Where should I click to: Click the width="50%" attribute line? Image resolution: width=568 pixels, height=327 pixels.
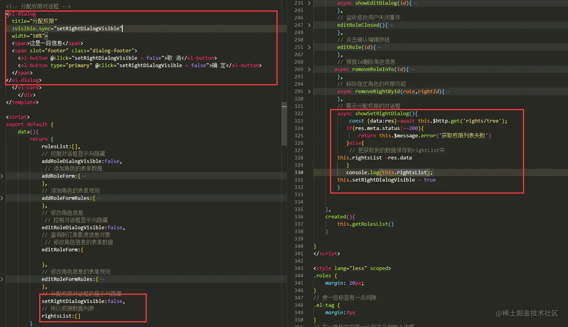pyautogui.click(x=30, y=36)
